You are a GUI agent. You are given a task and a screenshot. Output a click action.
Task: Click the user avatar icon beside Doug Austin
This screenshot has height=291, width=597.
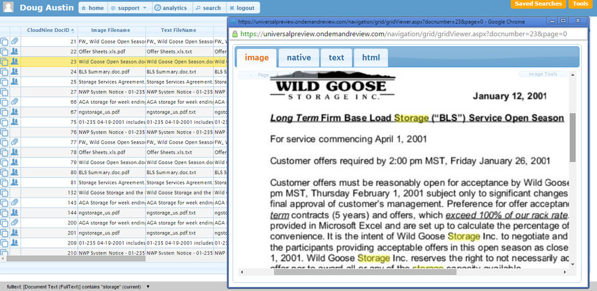point(8,7)
